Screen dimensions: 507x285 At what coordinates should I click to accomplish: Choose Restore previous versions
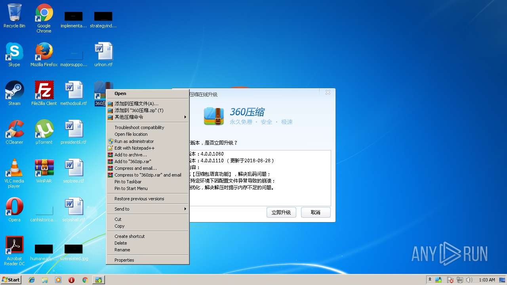click(x=148, y=199)
